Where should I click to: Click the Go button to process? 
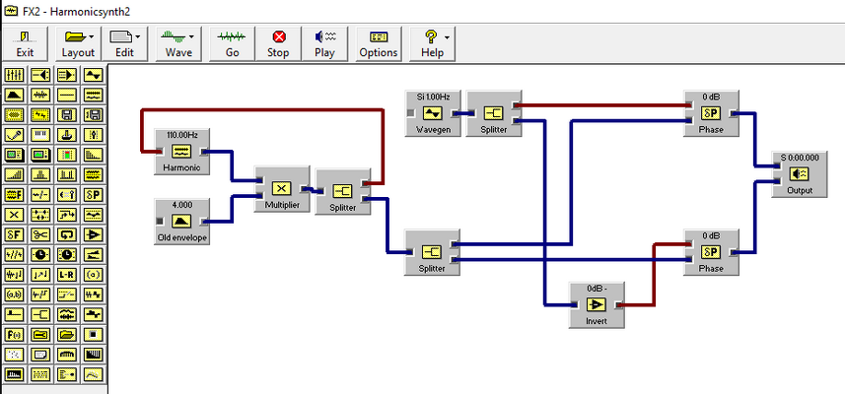coord(232,44)
